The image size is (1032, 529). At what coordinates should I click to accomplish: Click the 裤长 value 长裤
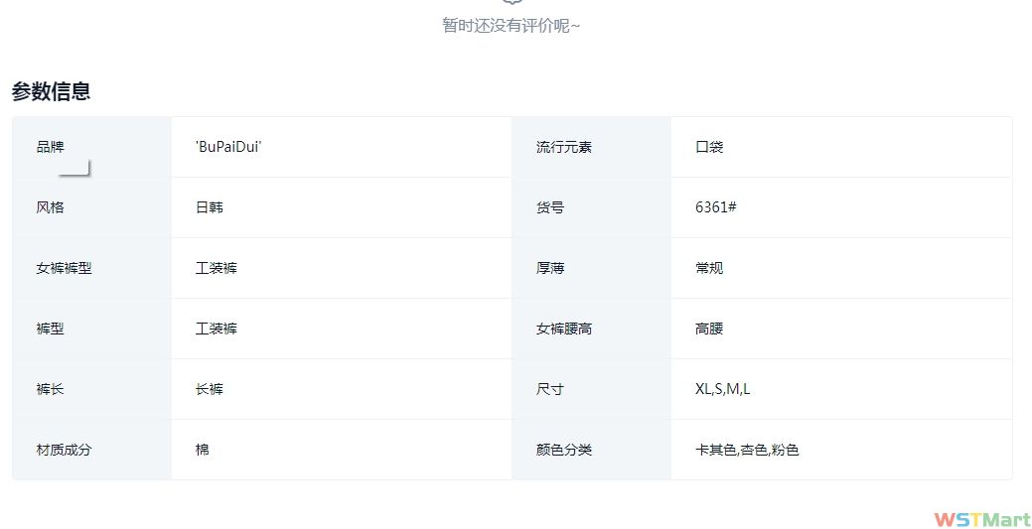(x=210, y=389)
